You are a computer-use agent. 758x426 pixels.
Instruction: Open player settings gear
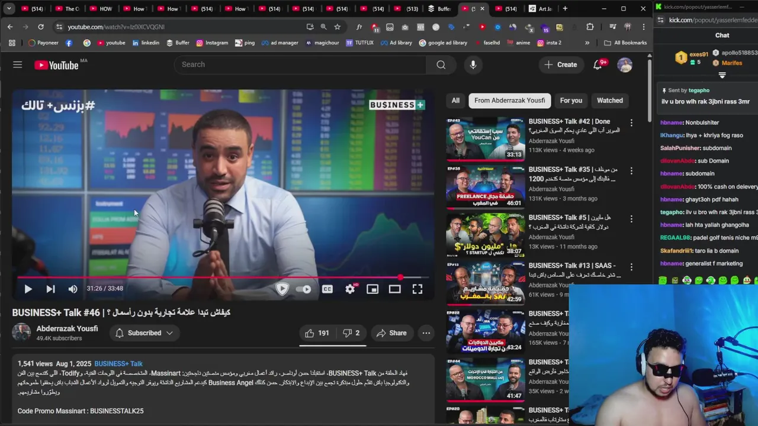pos(350,289)
